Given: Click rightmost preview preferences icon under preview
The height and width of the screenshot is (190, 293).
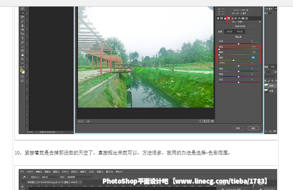Looking at the screenshot, I should [212, 121].
